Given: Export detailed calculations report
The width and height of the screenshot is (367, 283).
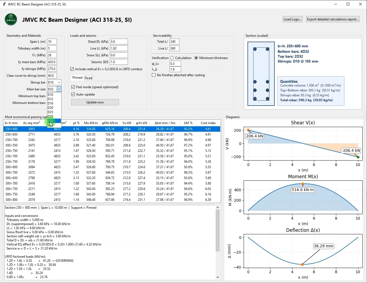Looking at the screenshot, I should [x=333, y=19].
